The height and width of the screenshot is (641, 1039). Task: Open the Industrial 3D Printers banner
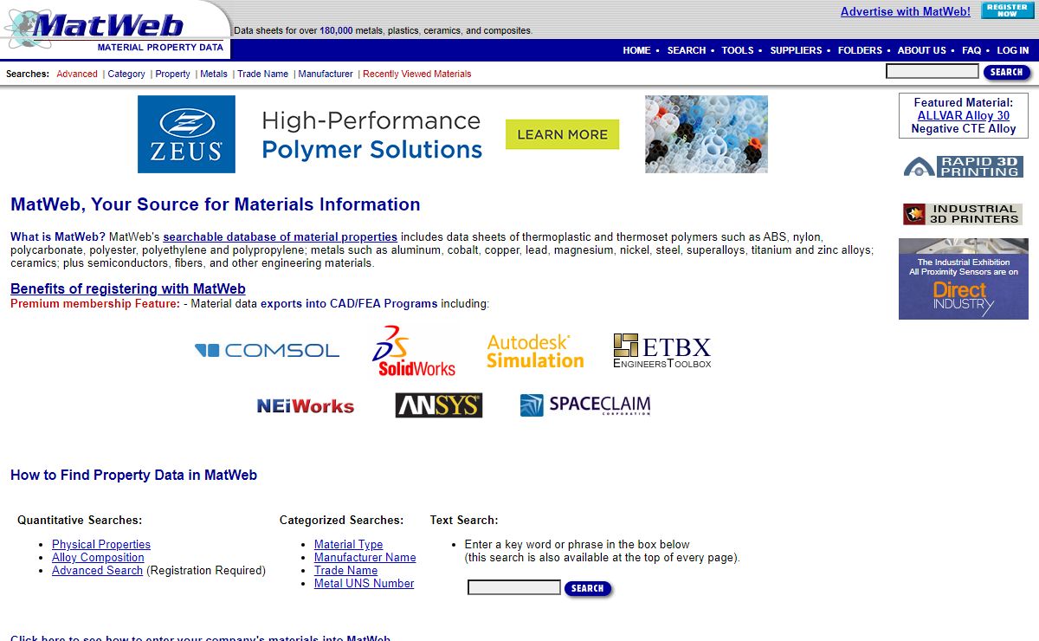(963, 214)
